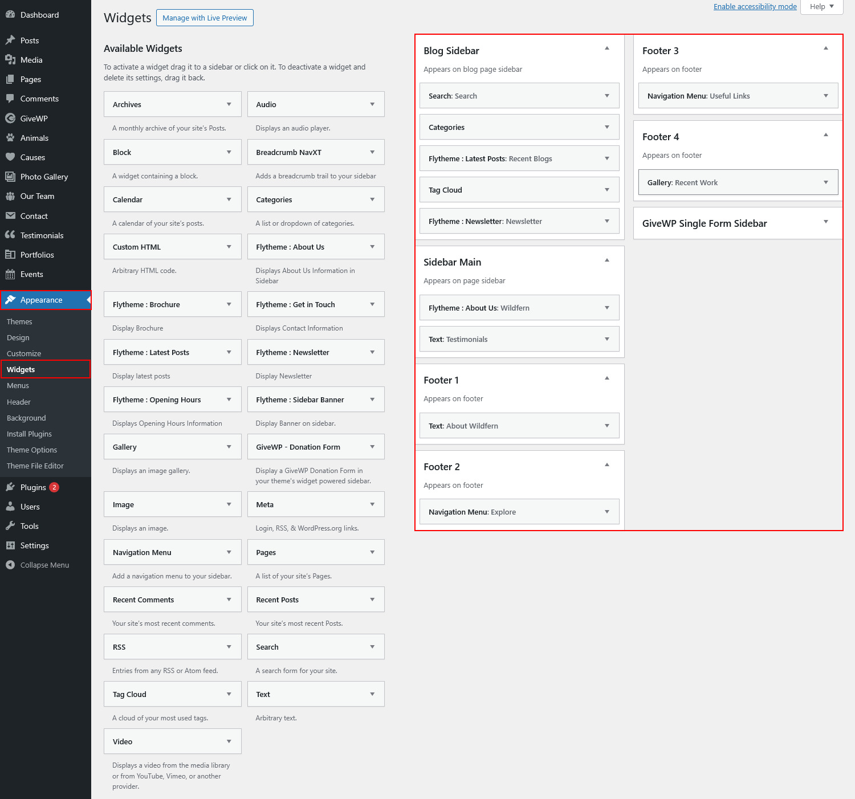Click the Posts pushpin icon

[10, 40]
